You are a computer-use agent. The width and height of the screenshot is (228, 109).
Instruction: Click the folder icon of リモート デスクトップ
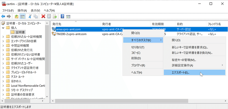click(x=8, y=90)
